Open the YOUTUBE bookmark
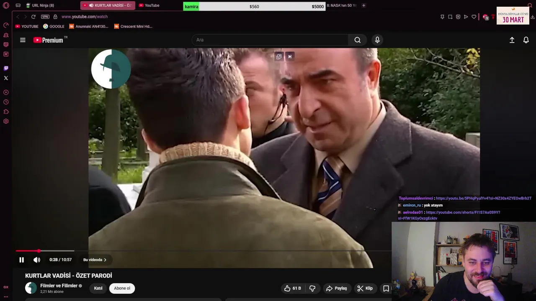The image size is (536, 301). pos(26,26)
